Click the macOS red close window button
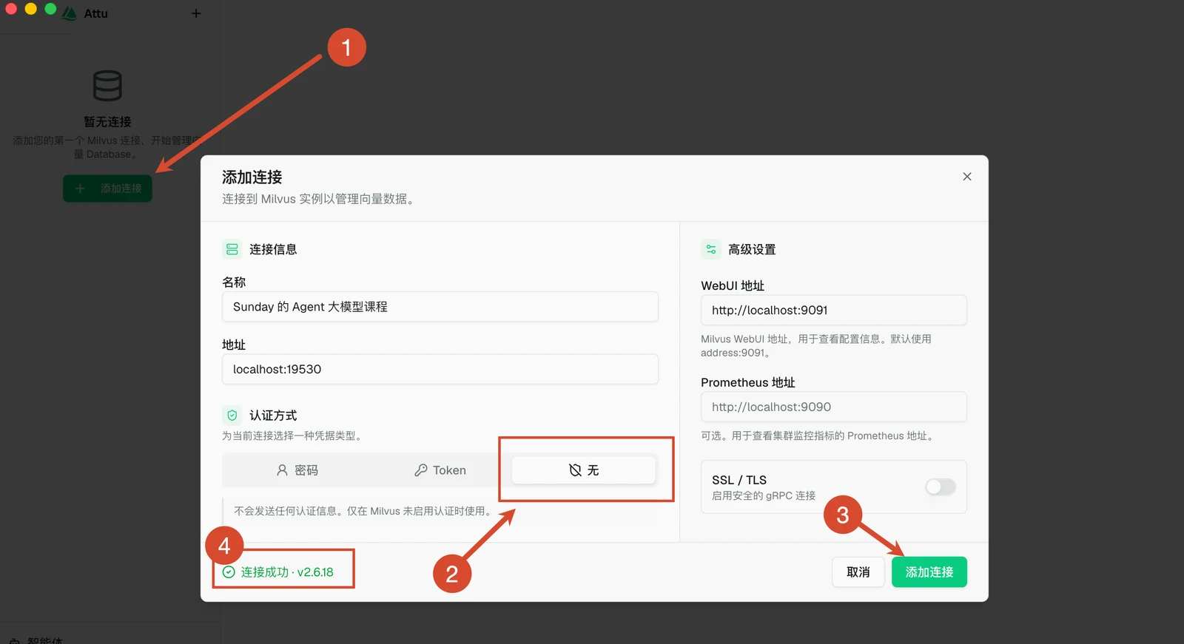 click(11, 9)
